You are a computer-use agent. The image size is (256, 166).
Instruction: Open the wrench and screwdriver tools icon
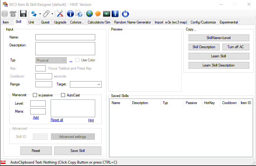coord(60,14)
